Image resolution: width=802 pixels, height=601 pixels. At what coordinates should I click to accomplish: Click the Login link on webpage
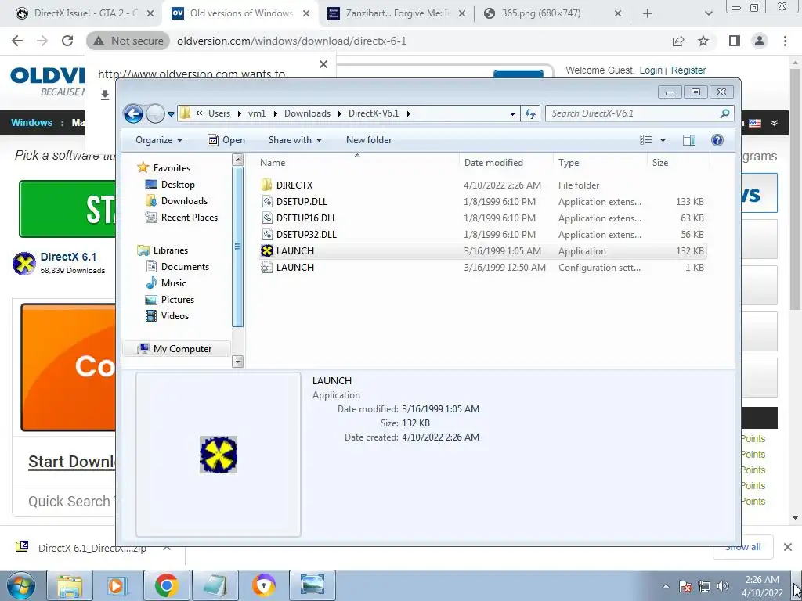click(x=651, y=70)
